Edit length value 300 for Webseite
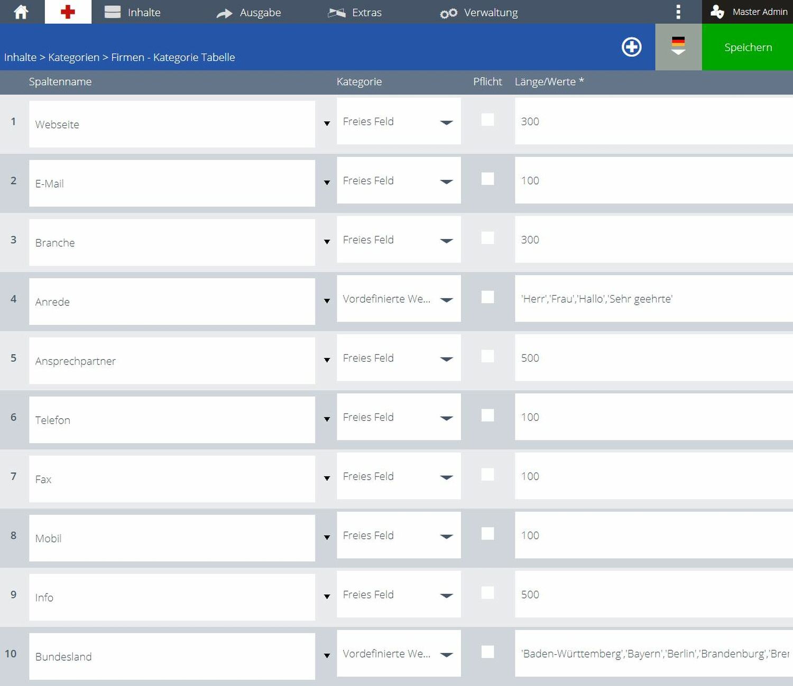This screenshot has height=686, width=793. click(x=654, y=121)
